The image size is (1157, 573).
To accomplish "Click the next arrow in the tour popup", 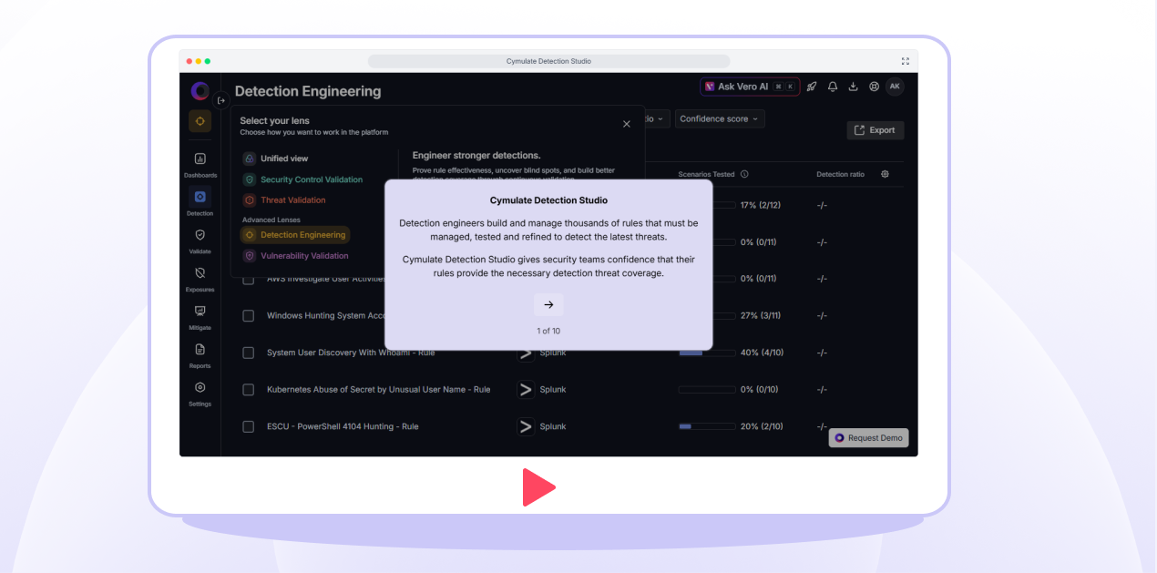I will [548, 305].
